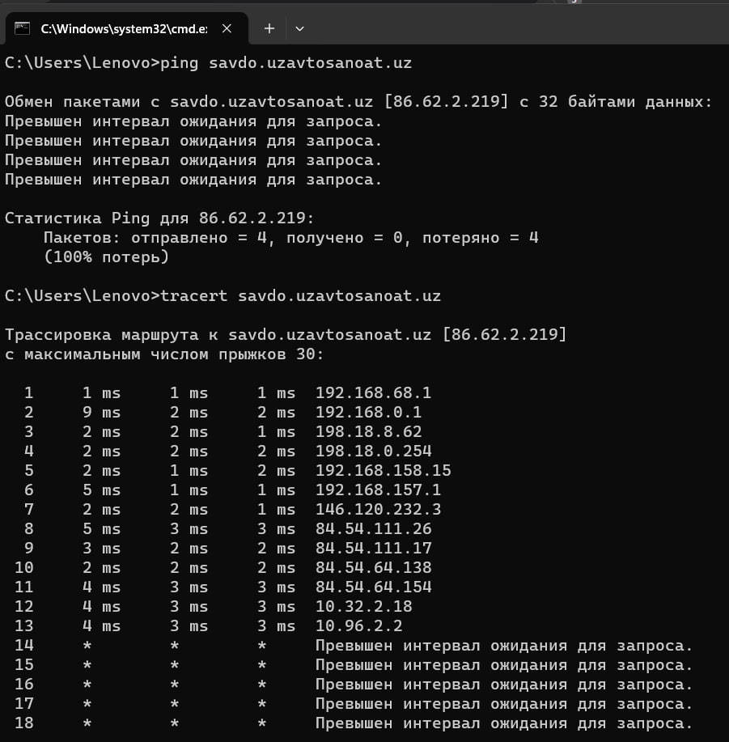Click hop 1 address 192.168.68.1

[x=373, y=393]
